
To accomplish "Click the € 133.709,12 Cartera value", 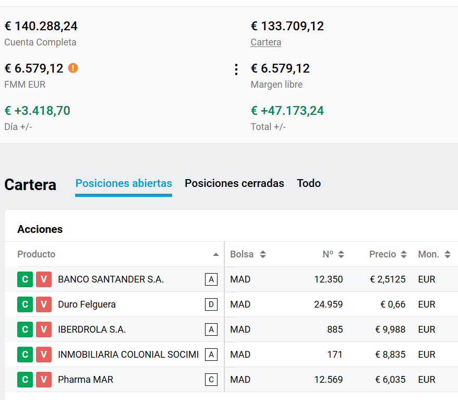I will tap(287, 26).
